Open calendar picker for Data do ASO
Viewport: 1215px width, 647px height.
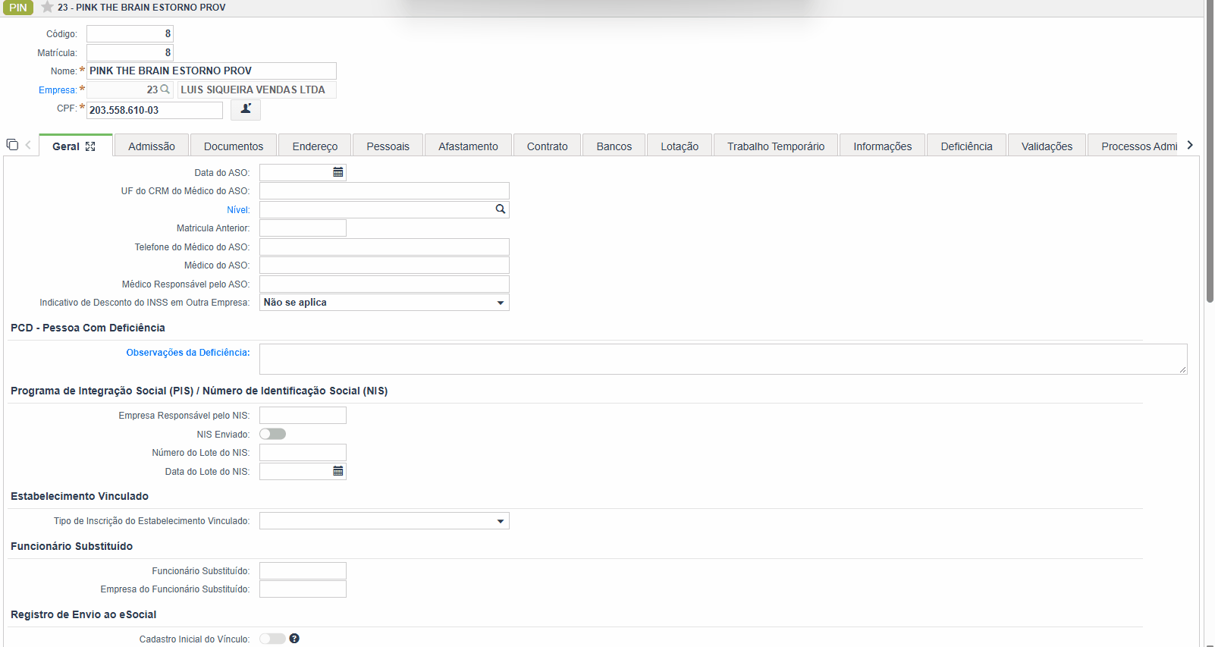338,172
